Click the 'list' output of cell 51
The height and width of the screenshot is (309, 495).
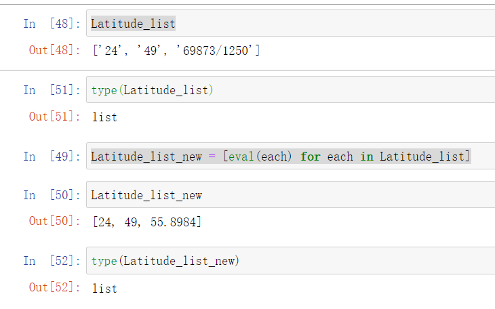pos(104,117)
